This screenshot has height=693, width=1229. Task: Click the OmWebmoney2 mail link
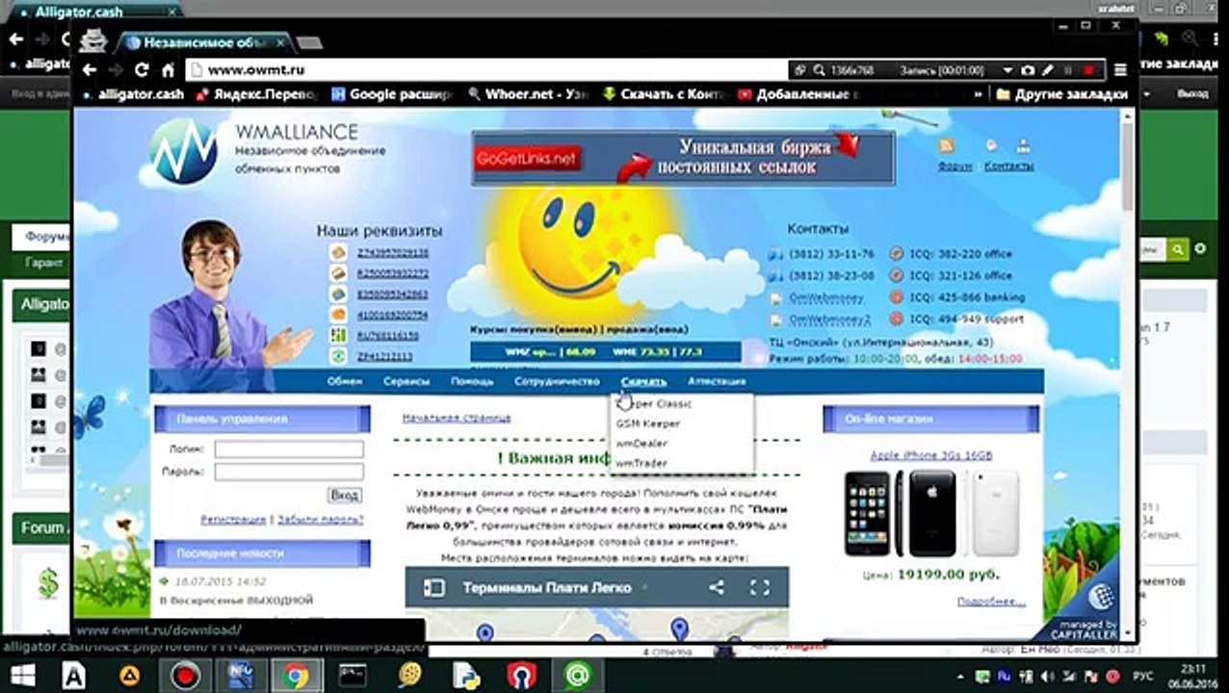pos(829,319)
